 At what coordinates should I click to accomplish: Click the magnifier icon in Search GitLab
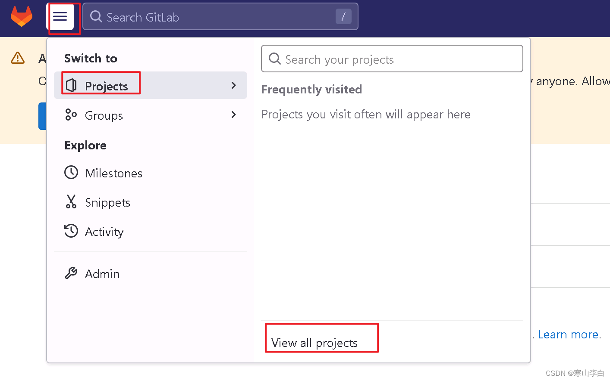coord(96,17)
